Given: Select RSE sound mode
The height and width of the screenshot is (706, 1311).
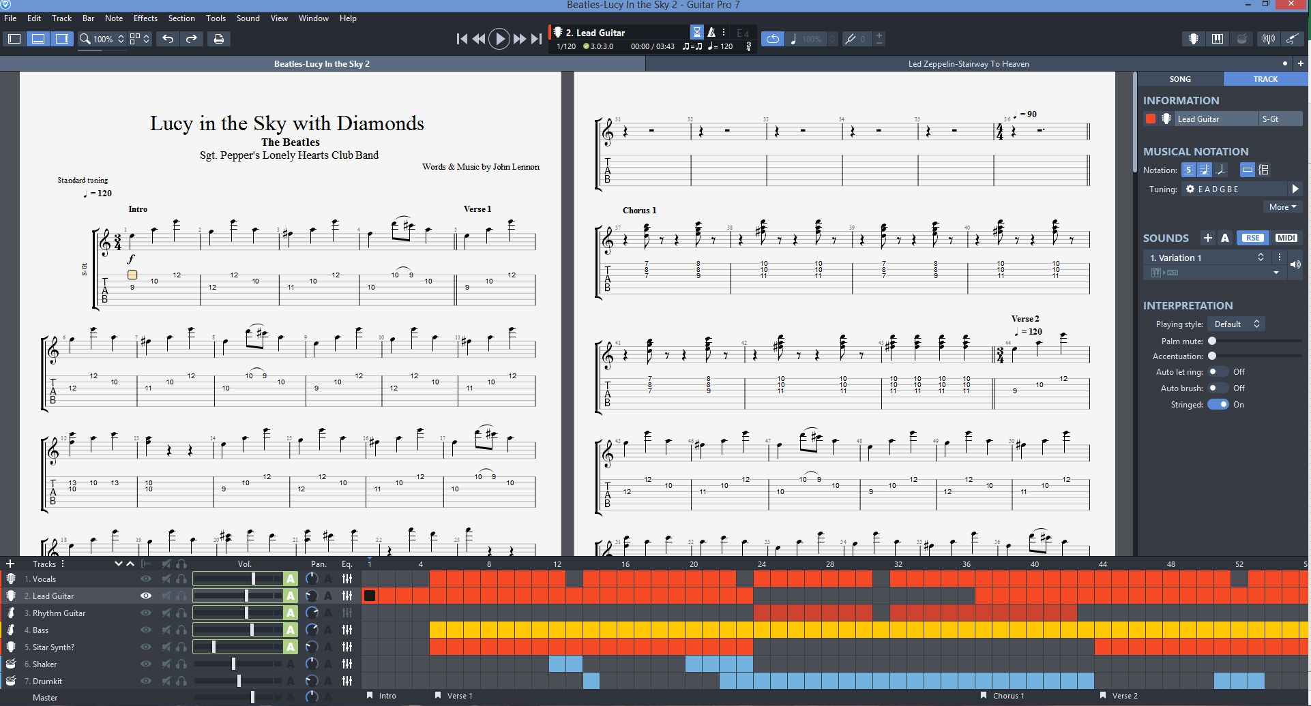Looking at the screenshot, I should [x=1252, y=238].
